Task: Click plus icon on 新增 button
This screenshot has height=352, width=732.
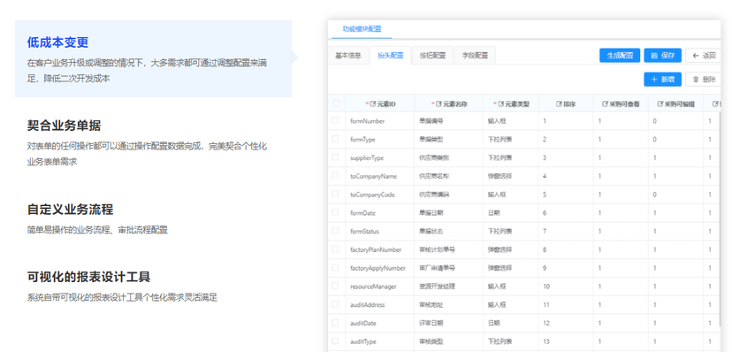Action: click(x=654, y=80)
